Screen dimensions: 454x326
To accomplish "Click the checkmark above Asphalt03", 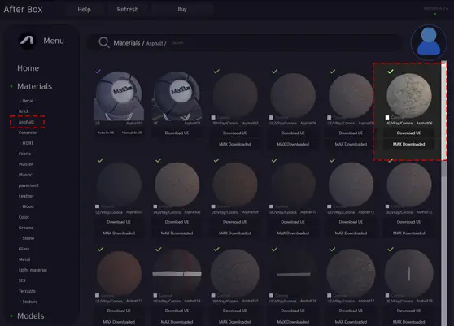I will [216, 72].
